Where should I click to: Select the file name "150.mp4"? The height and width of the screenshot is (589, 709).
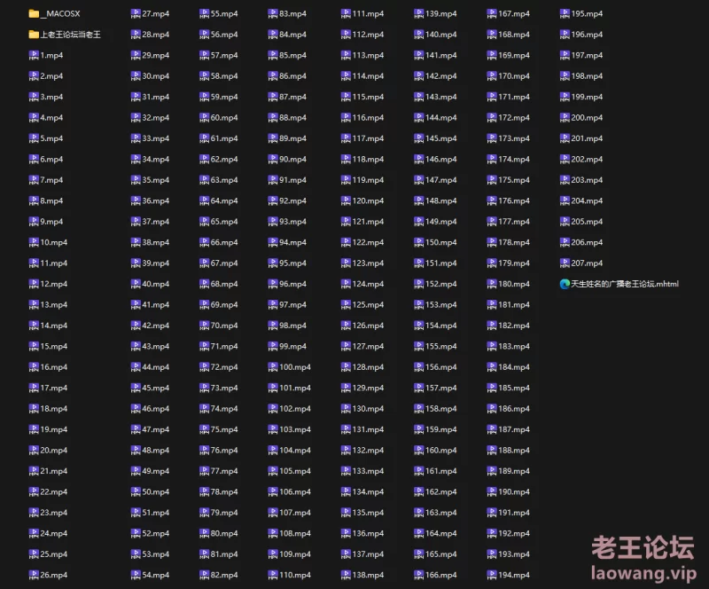pyautogui.click(x=440, y=242)
